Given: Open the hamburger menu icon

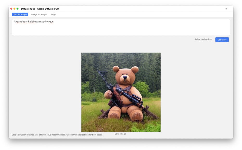Looking at the screenshot, I should click(226, 9).
